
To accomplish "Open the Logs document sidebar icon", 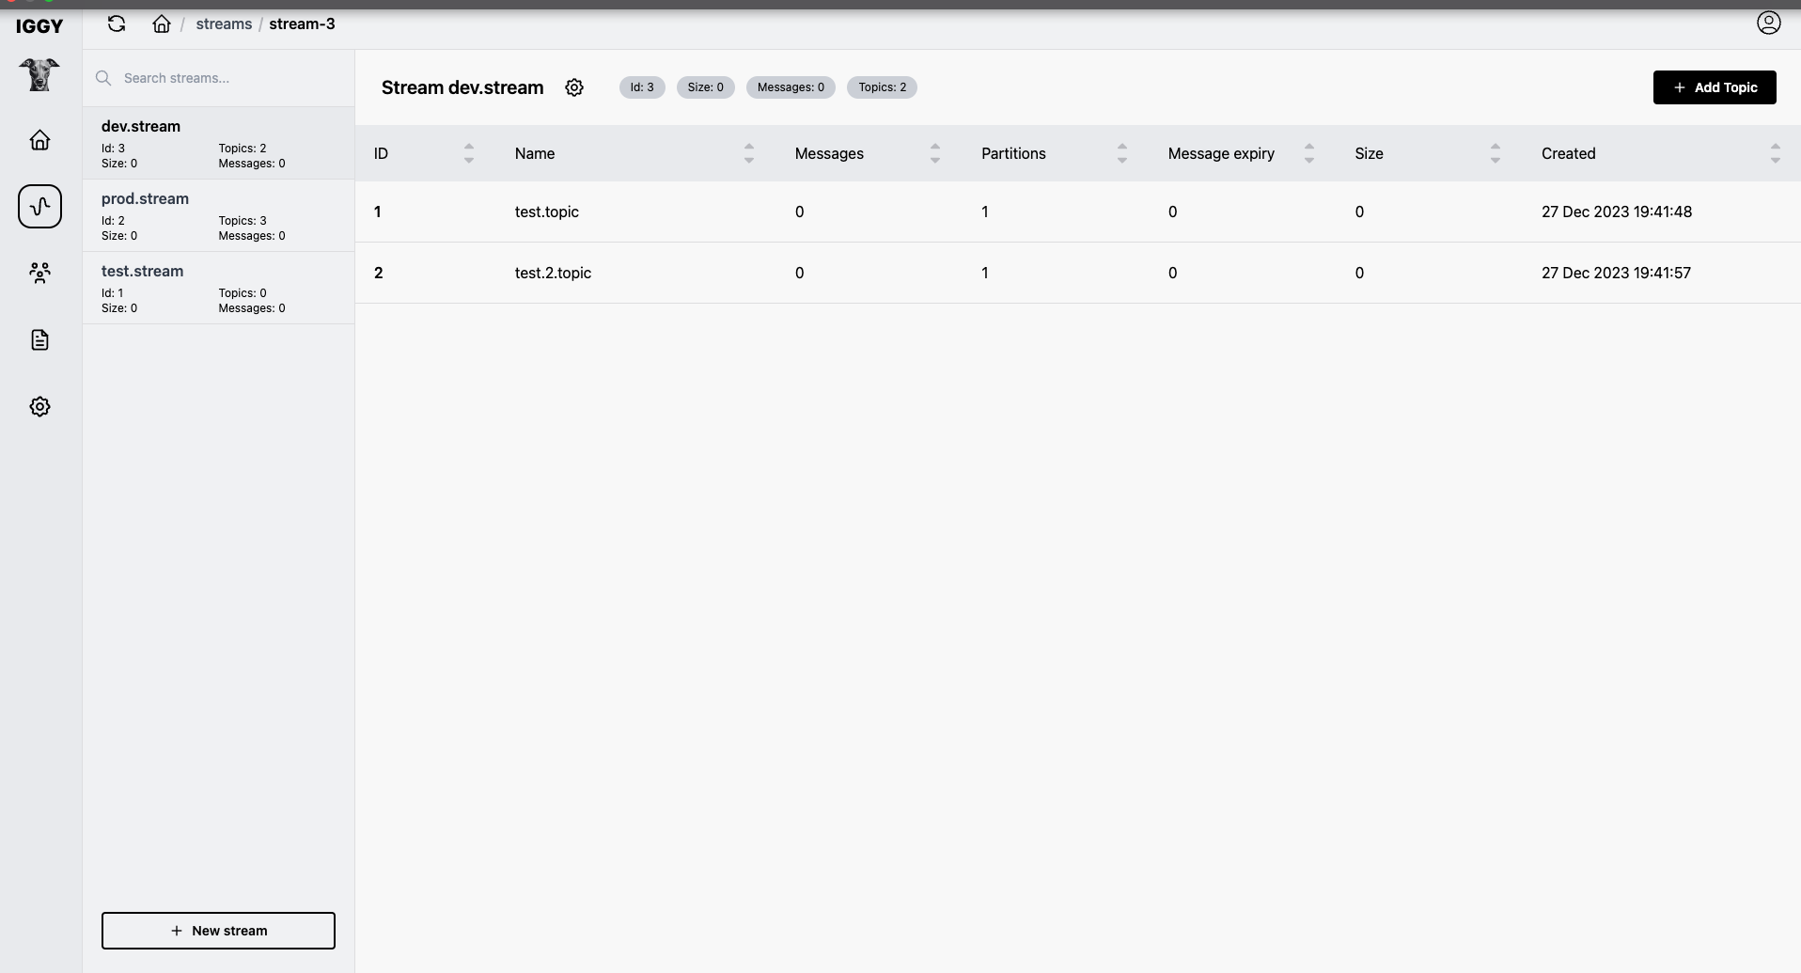I will [39, 339].
